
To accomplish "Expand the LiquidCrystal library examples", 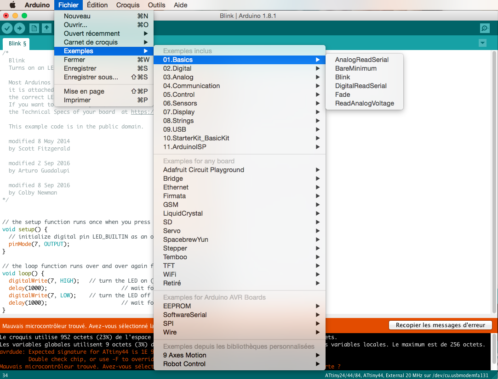I will click(240, 213).
